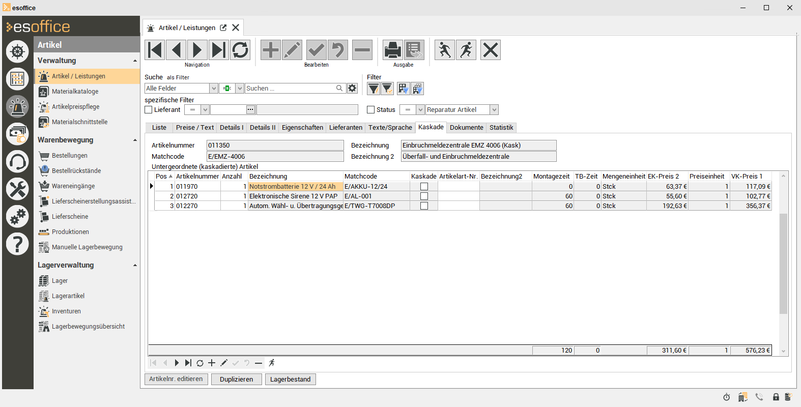This screenshot has width=801, height=407.
Task: Close form with the large X toolbar icon
Action: point(491,50)
